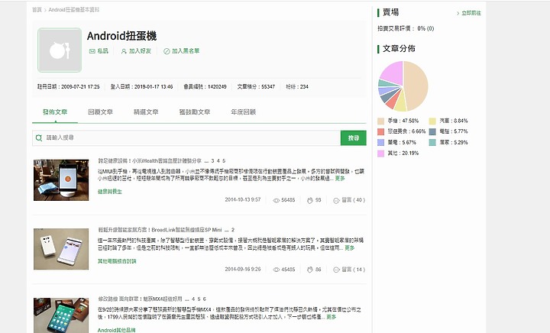Go to page 3 of iHealth article
Image resolution: width=550 pixels, height=333 pixels.
(212, 161)
